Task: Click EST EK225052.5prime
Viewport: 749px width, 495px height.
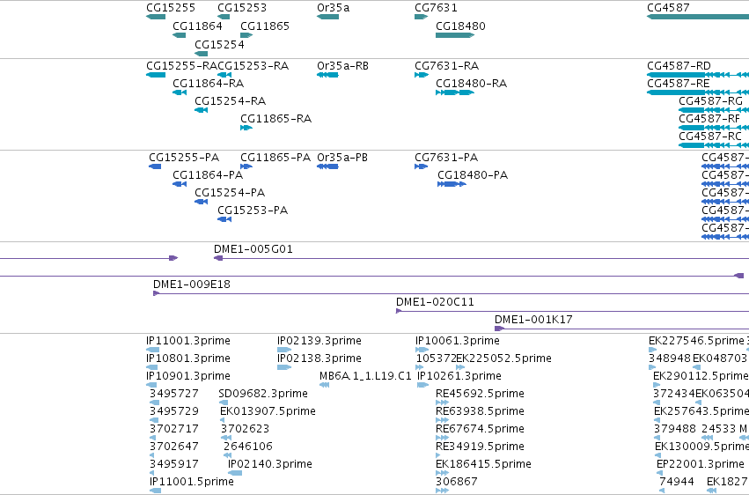Action: click(x=504, y=358)
